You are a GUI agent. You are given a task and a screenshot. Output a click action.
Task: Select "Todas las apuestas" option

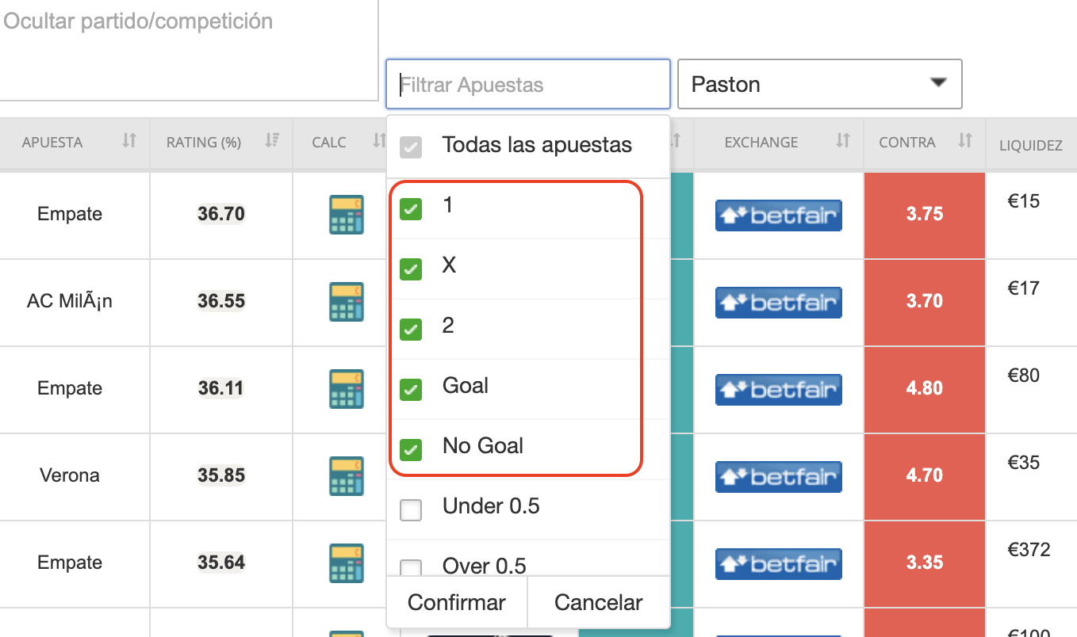point(411,147)
